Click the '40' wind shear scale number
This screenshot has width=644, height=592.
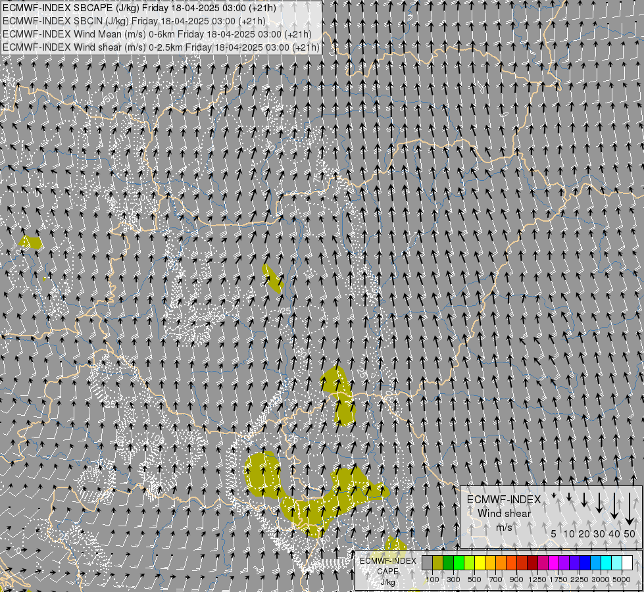click(x=614, y=533)
